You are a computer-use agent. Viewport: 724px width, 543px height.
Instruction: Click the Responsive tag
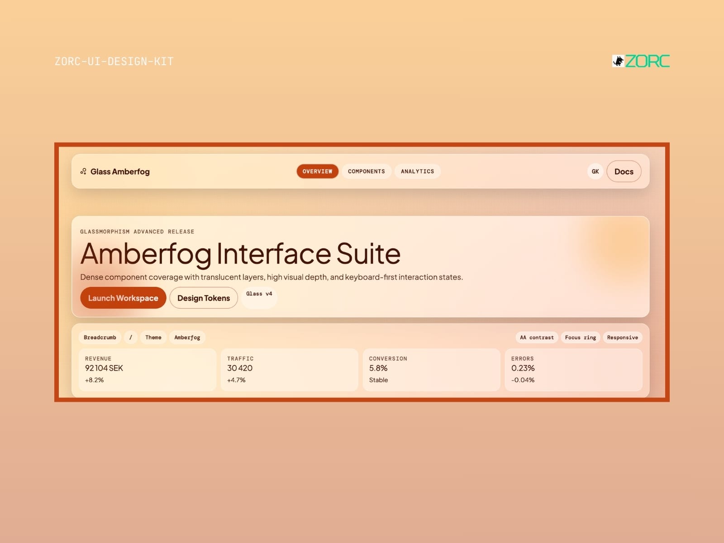[623, 338]
